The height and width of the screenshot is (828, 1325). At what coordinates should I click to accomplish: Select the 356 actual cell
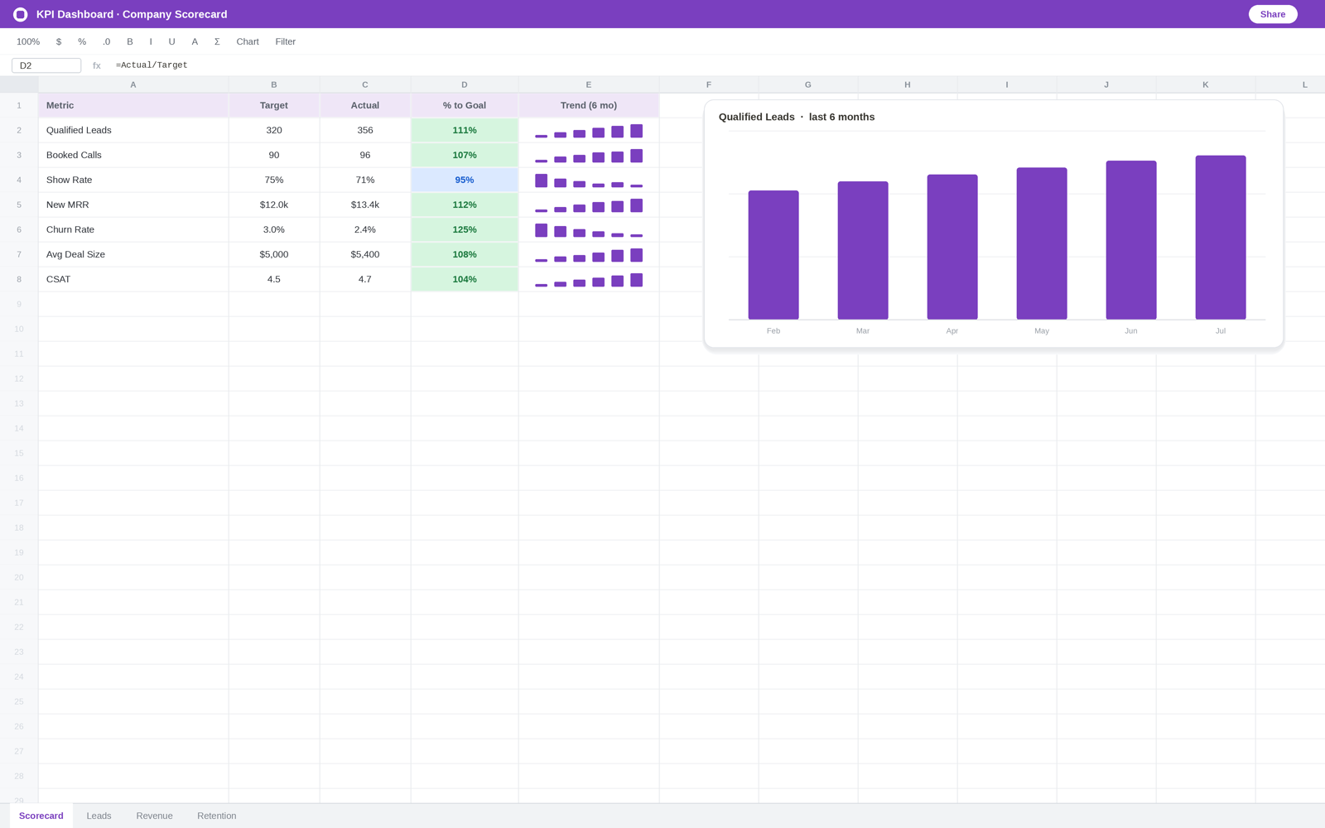365,130
